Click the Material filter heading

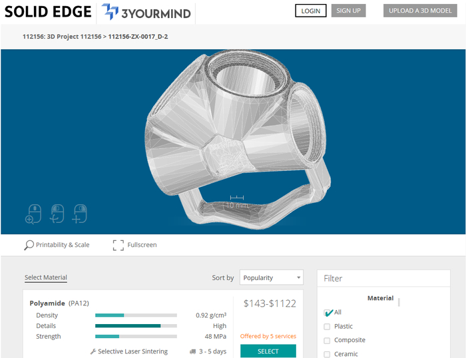click(x=380, y=298)
